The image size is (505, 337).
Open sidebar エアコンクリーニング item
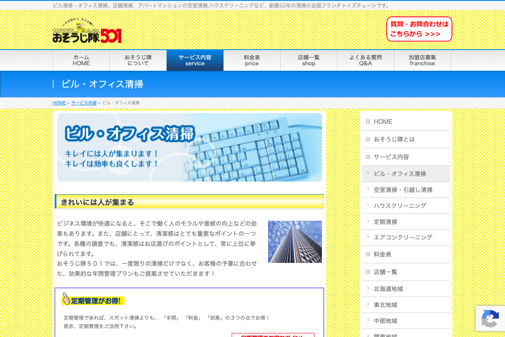click(406, 237)
